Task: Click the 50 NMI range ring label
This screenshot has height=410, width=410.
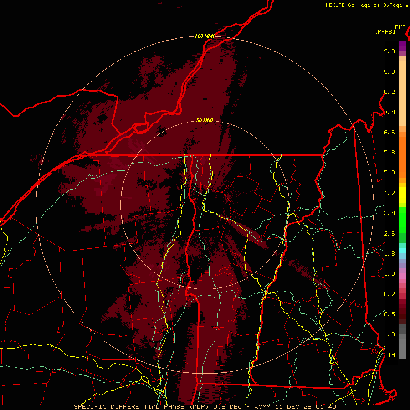Action: (205, 120)
